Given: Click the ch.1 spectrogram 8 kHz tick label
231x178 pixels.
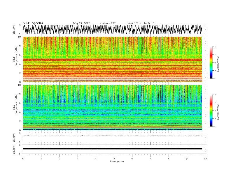Looking at the screenshot, I should 20,46.
